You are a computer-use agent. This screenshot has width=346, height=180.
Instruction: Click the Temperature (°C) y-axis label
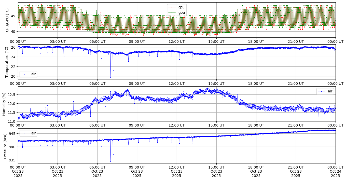pos(7,62)
